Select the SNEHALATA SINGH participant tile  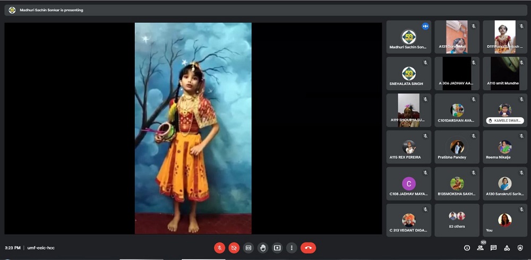tap(408, 74)
